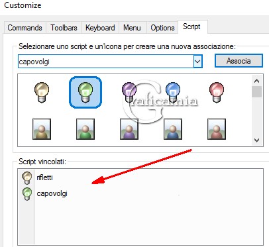This screenshot has width=269, height=247.
Task: Choose the green person portrait icon
Action: [85, 129]
